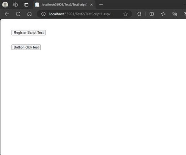Open the Extensions puzzle icon
Screen dimensions: 186x155
pyautogui.click(x=139, y=14)
